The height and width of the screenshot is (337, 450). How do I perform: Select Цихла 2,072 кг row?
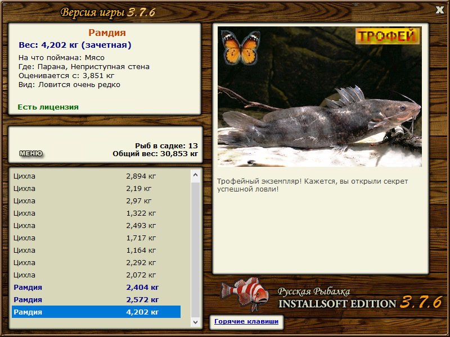tap(96, 275)
